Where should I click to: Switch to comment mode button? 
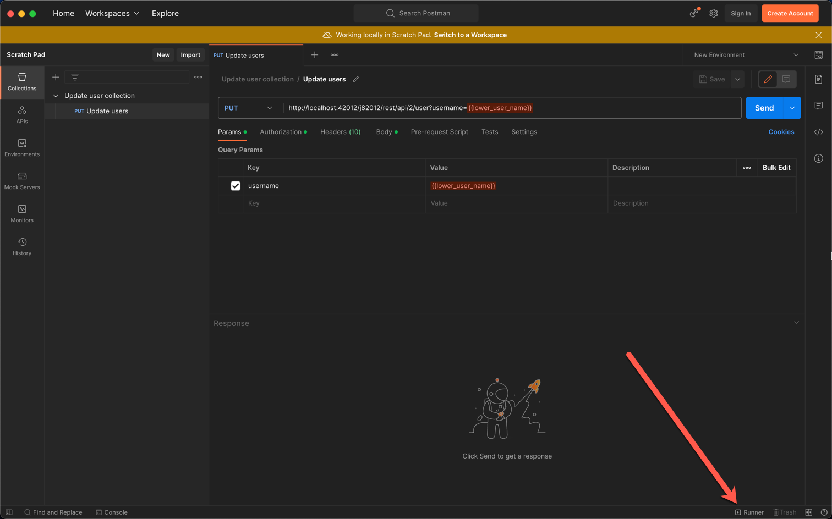pos(786,79)
